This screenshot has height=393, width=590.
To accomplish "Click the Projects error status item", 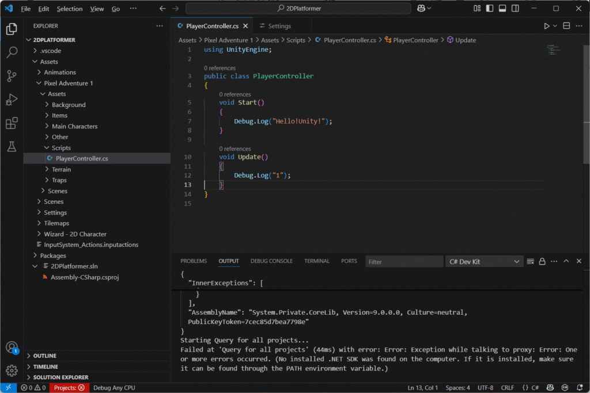I will [69, 387].
